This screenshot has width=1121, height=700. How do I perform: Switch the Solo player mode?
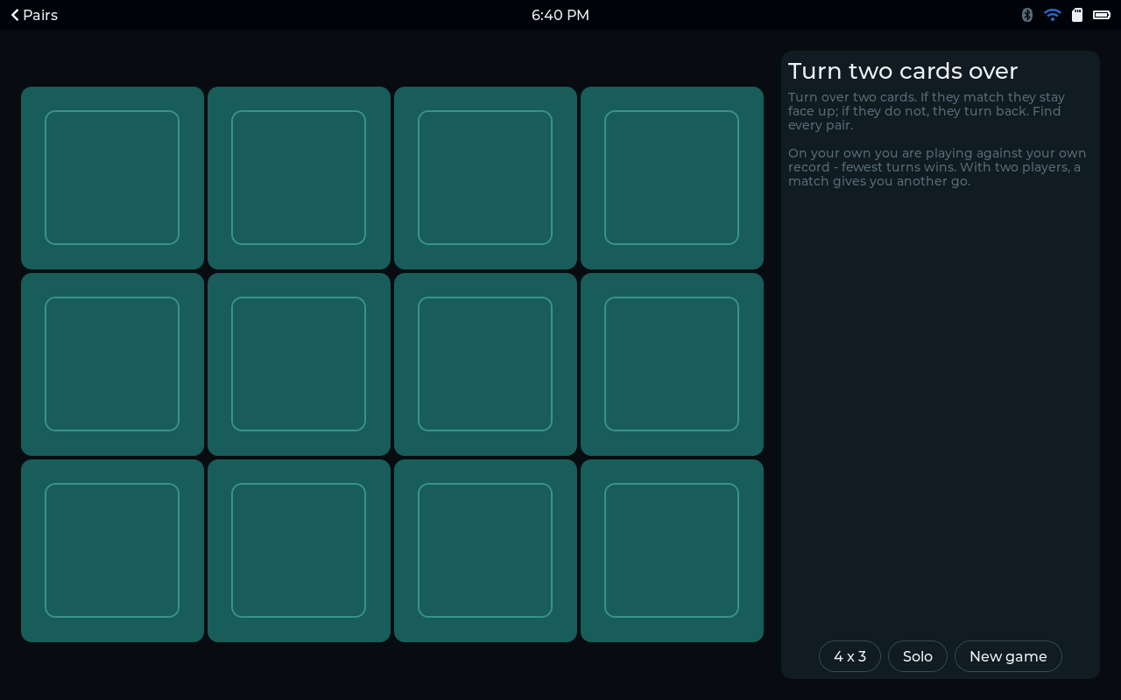point(918,656)
